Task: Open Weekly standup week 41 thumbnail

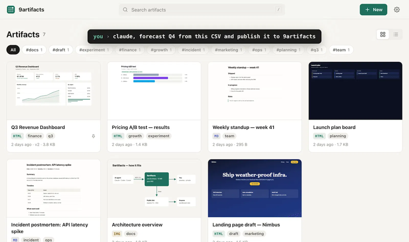Action: click(x=255, y=91)
